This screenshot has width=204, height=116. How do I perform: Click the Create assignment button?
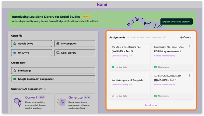185,37
